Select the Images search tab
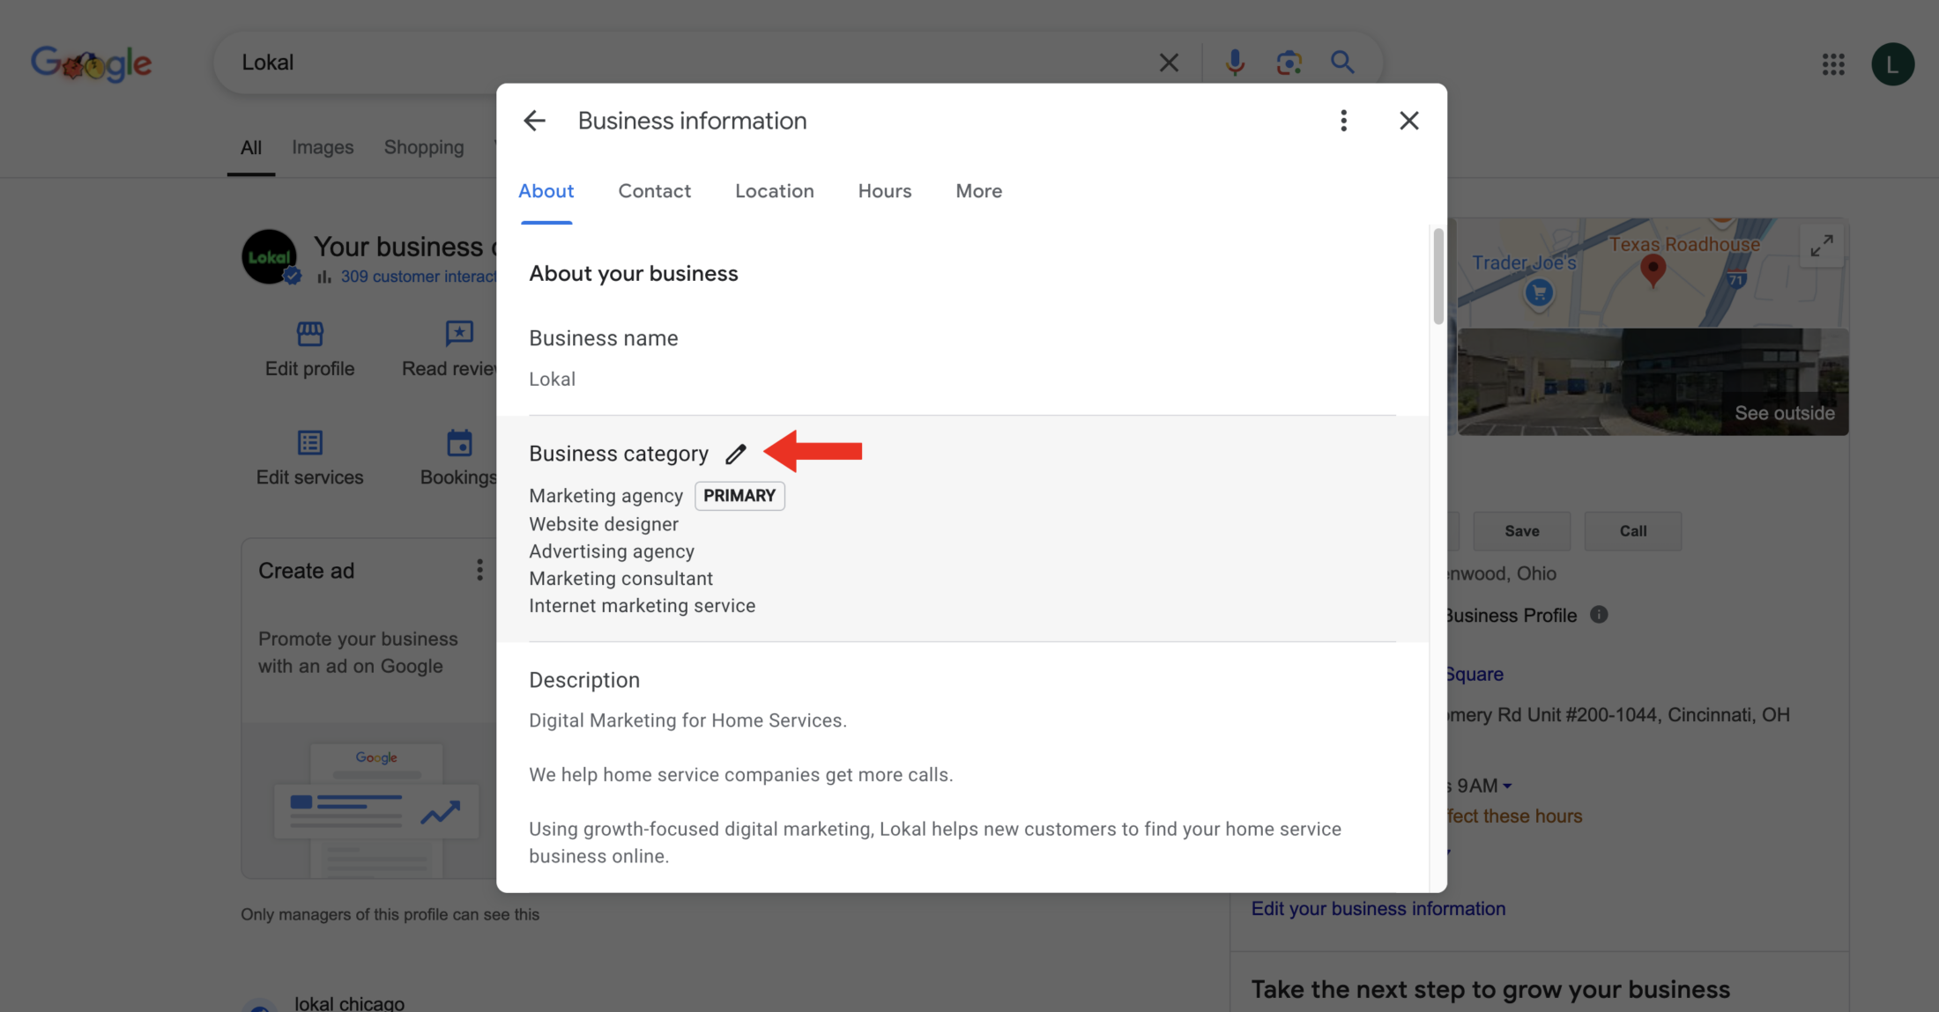 [x=323, y=146]
